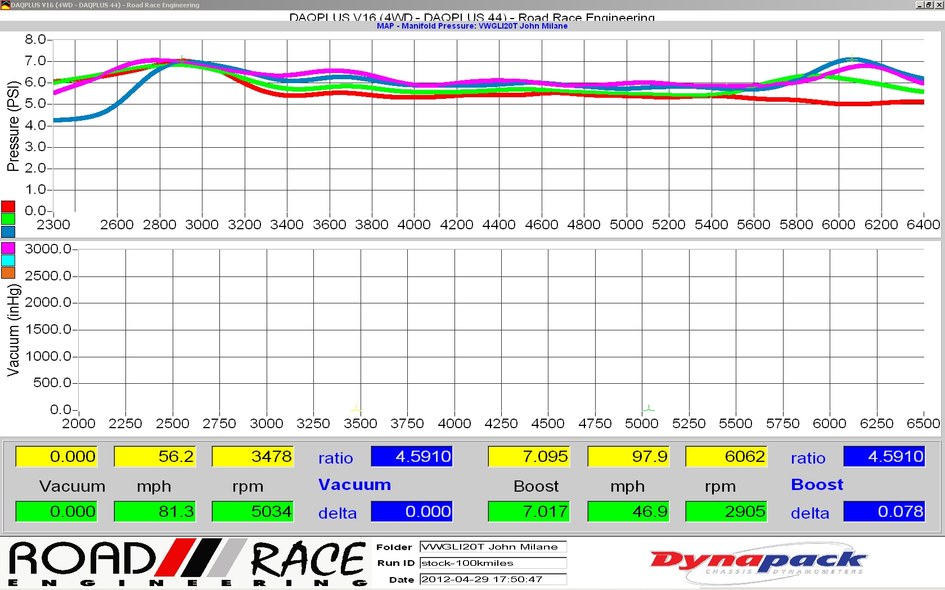Select the yellow Boost value 7.095

pos(529,456)
